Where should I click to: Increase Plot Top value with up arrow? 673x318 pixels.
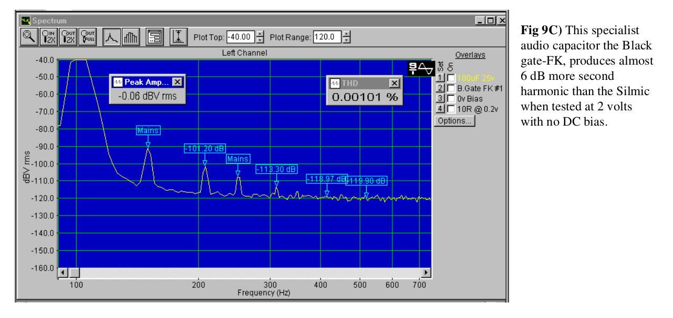(260, 34)
